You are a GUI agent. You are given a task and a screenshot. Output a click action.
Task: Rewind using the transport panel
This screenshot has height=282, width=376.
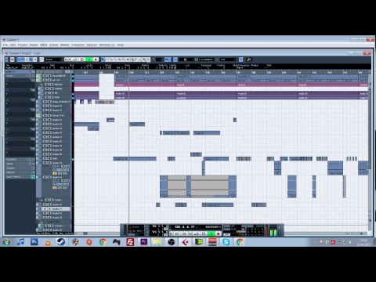tap(177, 233)
